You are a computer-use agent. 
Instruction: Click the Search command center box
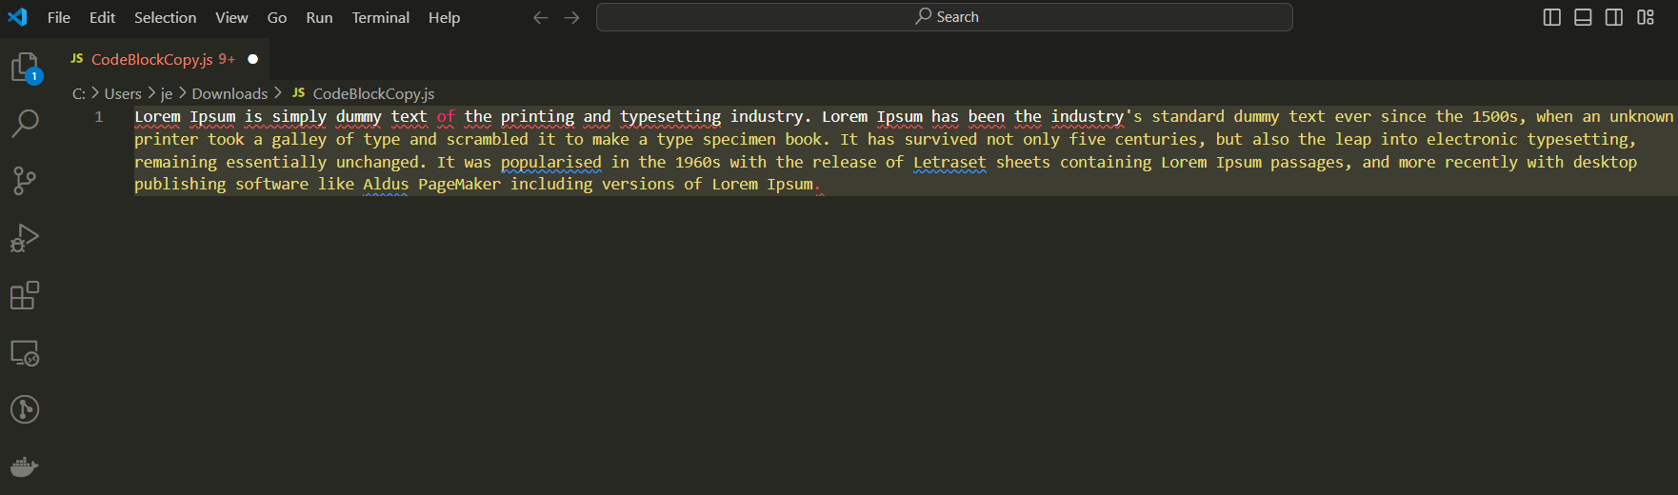click(944, 17)
